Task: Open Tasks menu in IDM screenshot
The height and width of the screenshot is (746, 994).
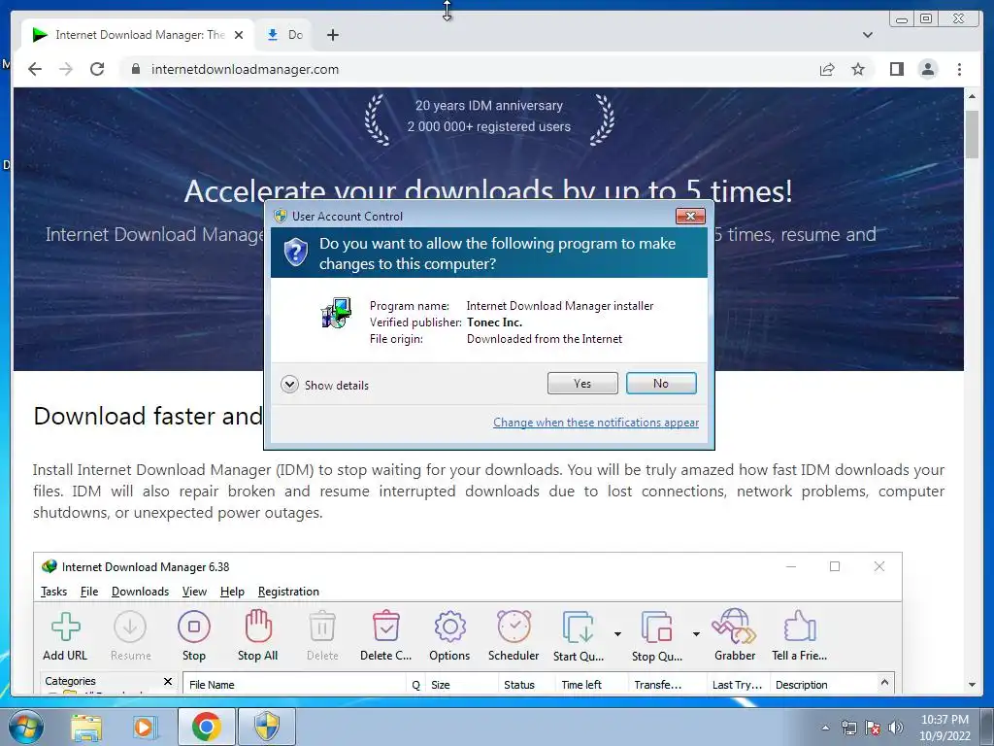Action: click(x=54, y=592)
